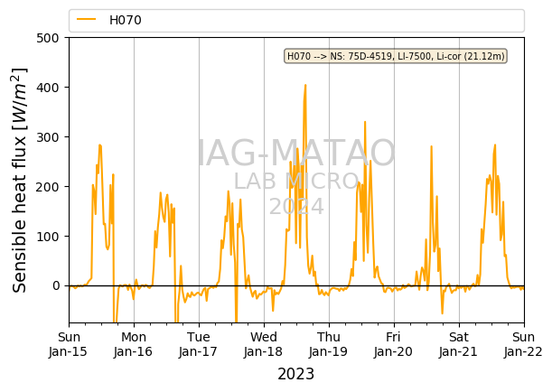
Task: Click the H070 legend label
Action: pyautogui.click(x=126, y=20)
